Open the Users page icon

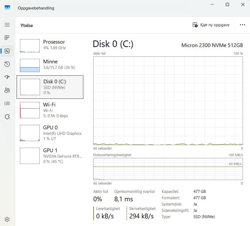[x=7, y=90]
